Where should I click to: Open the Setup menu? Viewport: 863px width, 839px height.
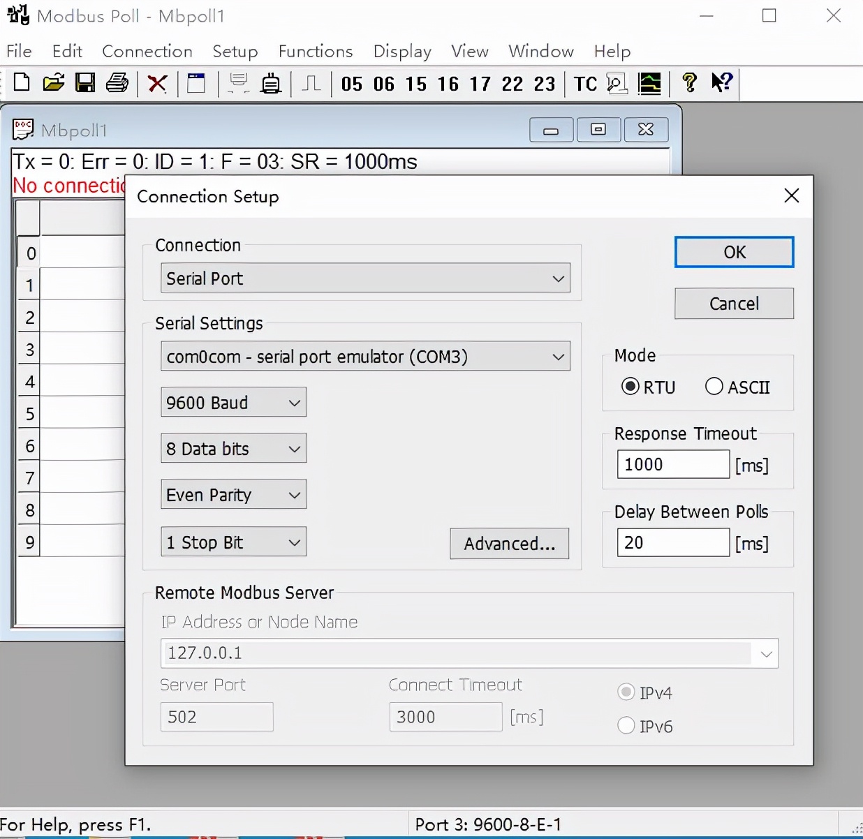pos(235,51)
